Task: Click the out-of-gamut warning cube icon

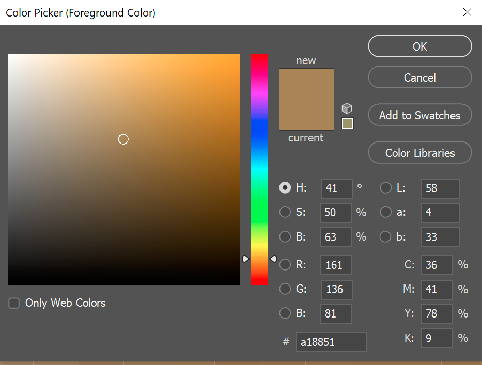Action: click(x=347, y=108)
